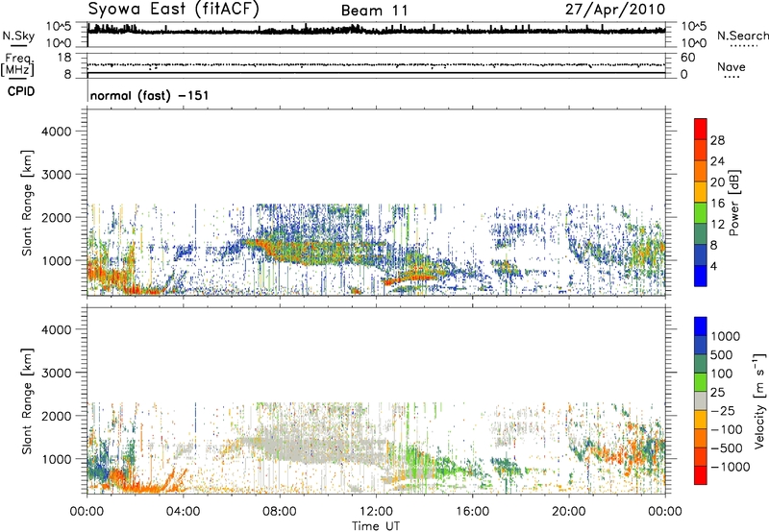The image size is (769, 532).
Task: Click the "Nave" legend label
Action: 732,66
